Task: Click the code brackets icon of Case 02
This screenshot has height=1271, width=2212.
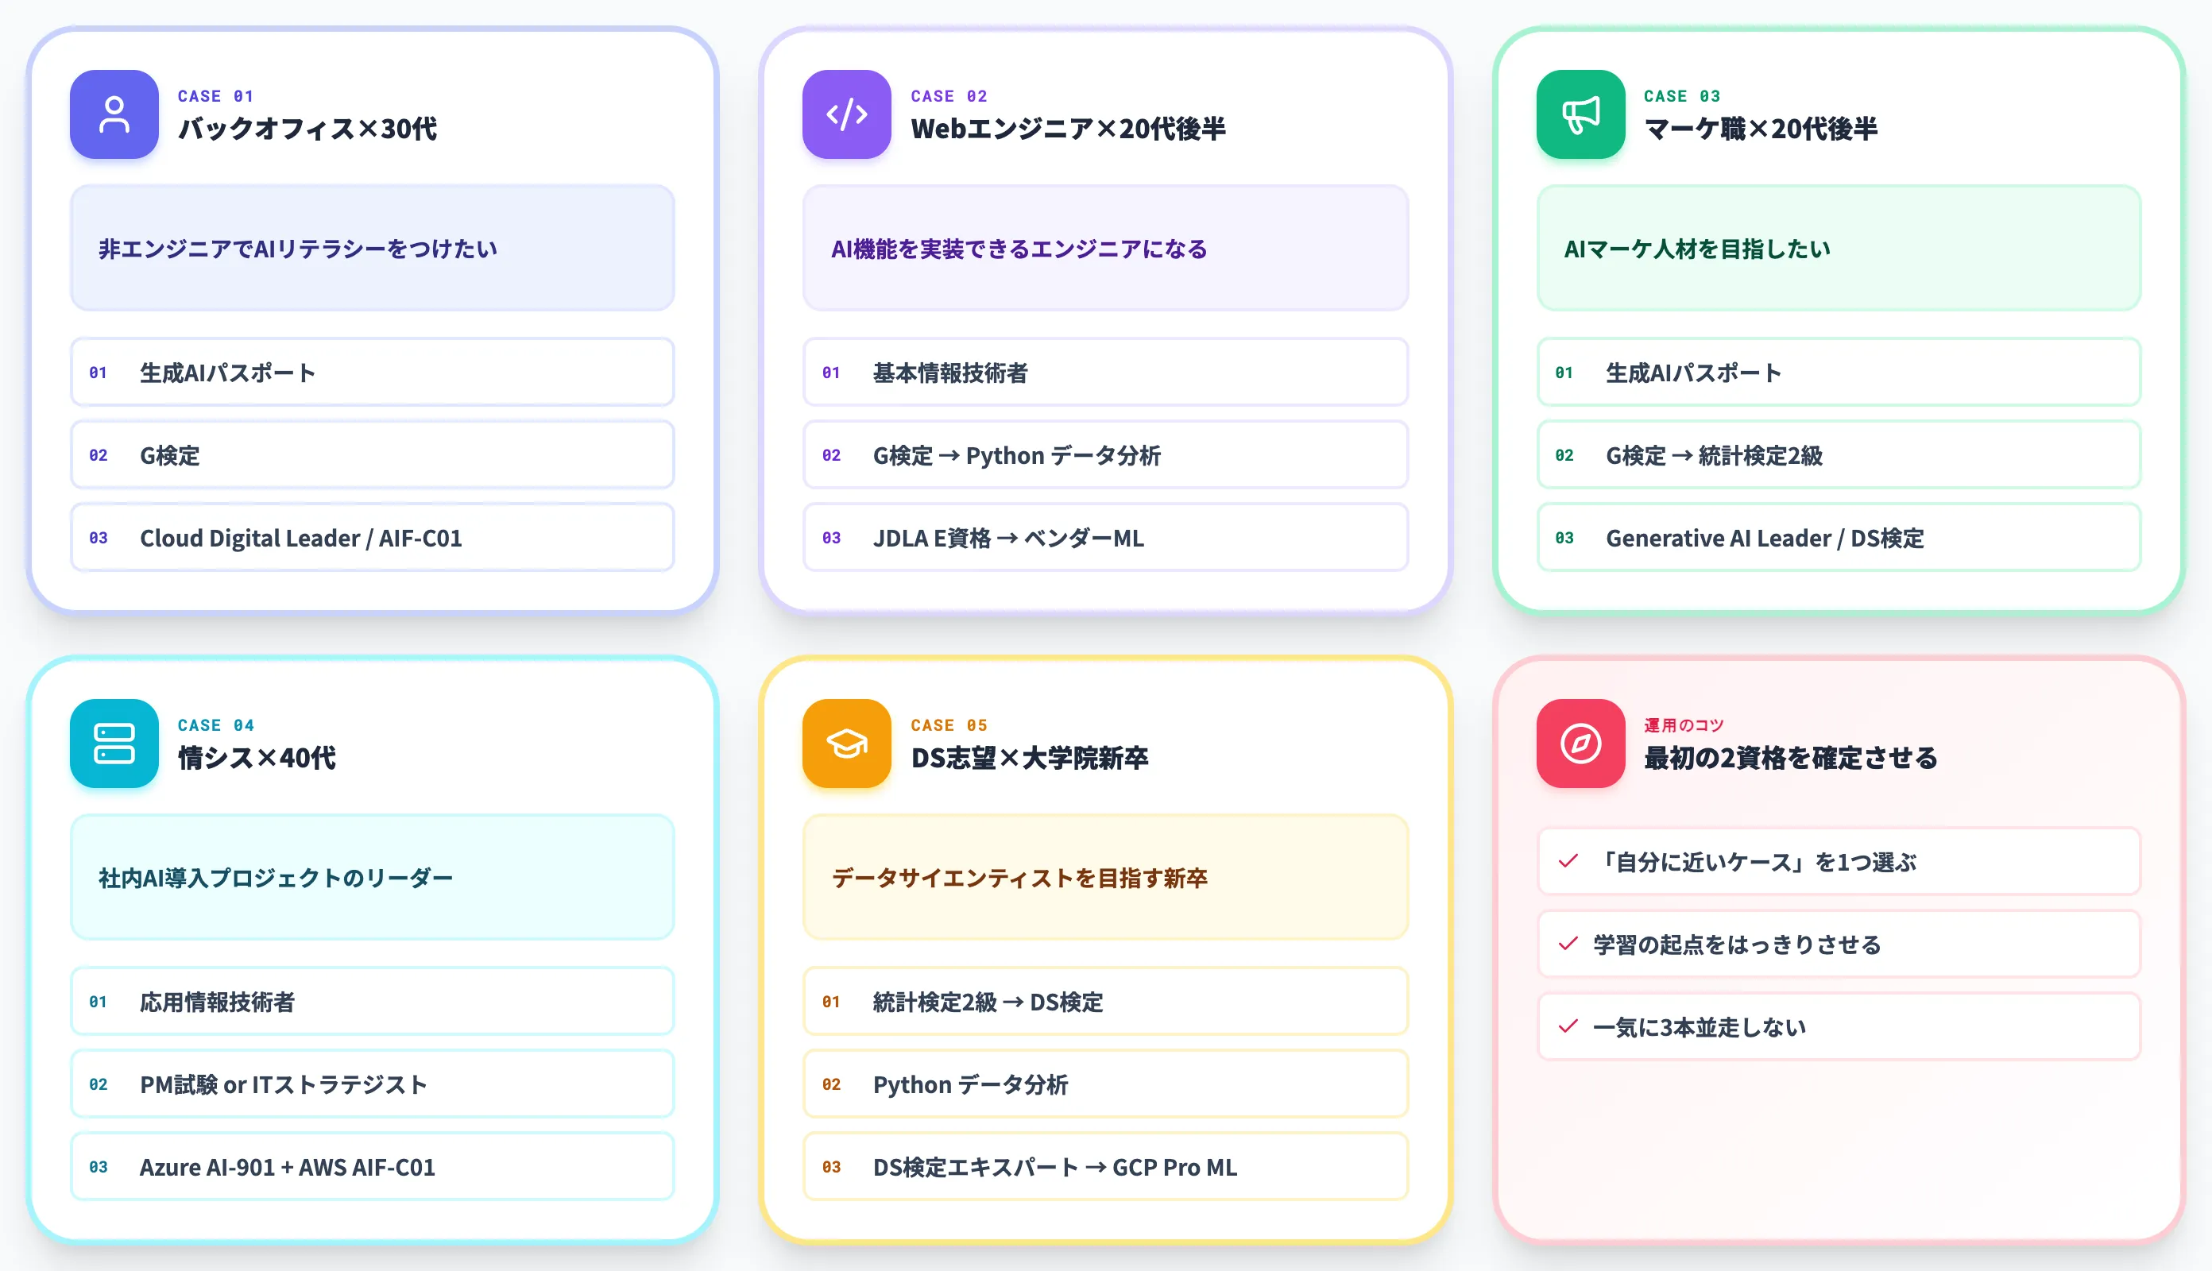Action: coord(846,114)
